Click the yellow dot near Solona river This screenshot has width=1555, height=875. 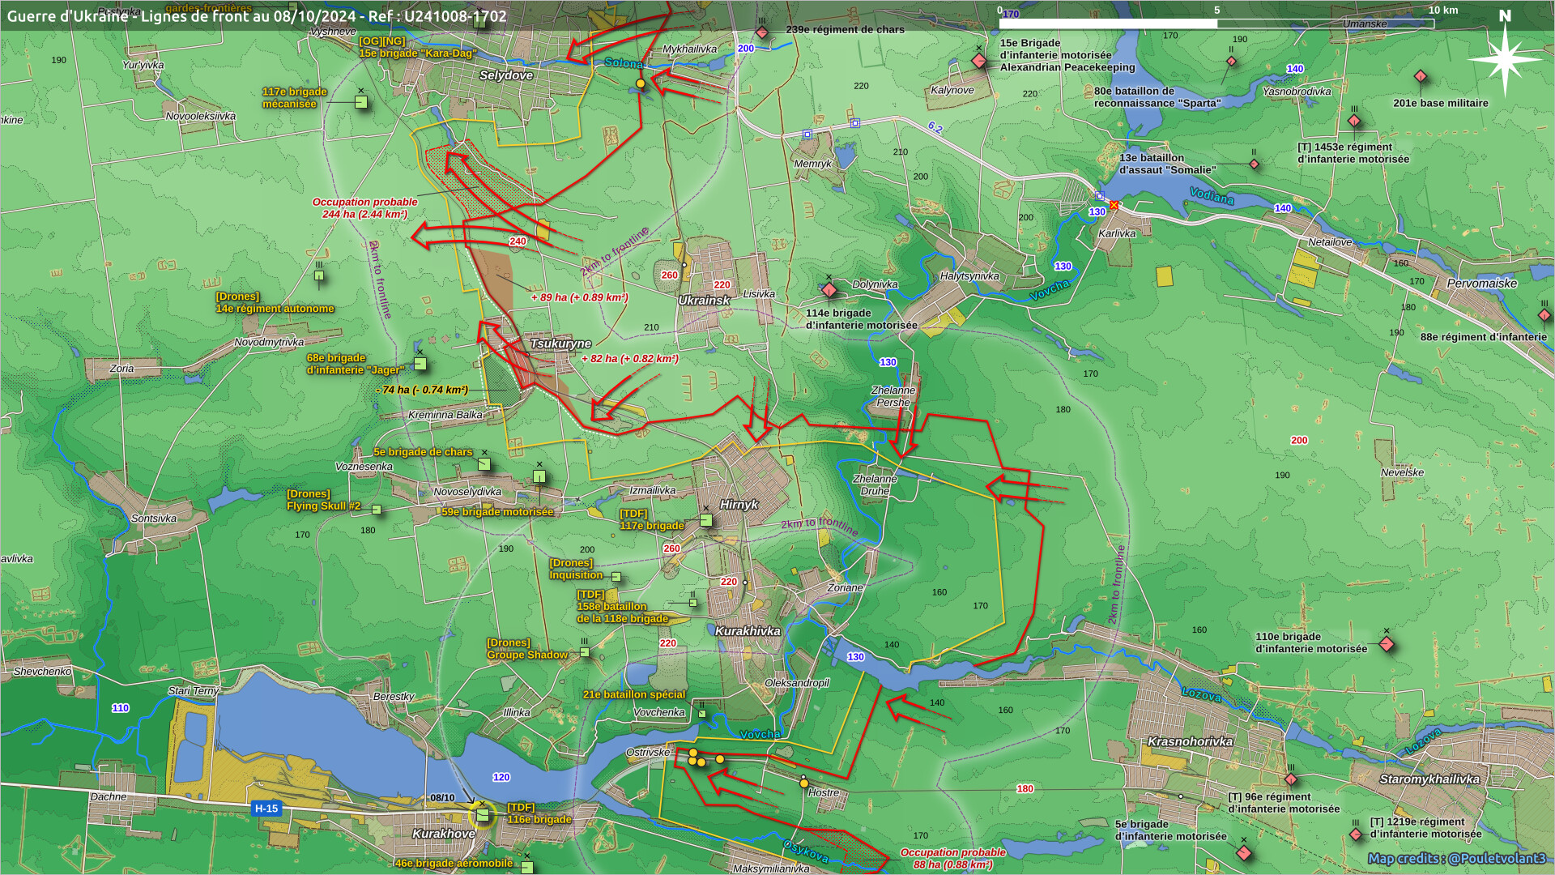[641, 83]
